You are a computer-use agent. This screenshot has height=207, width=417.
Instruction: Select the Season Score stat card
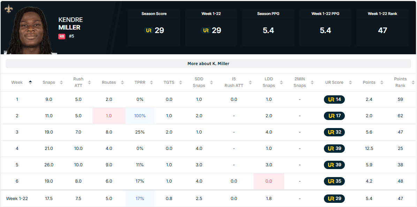154,27
